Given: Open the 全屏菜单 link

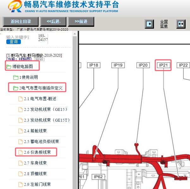Looking at the screenshot, I should 164,24.
